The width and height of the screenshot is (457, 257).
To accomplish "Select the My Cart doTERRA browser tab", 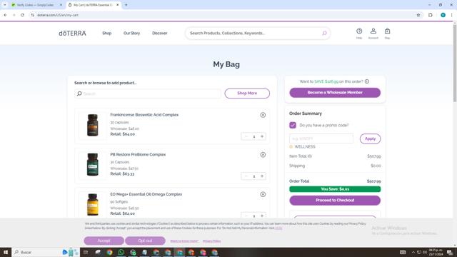I will (93, 5).
